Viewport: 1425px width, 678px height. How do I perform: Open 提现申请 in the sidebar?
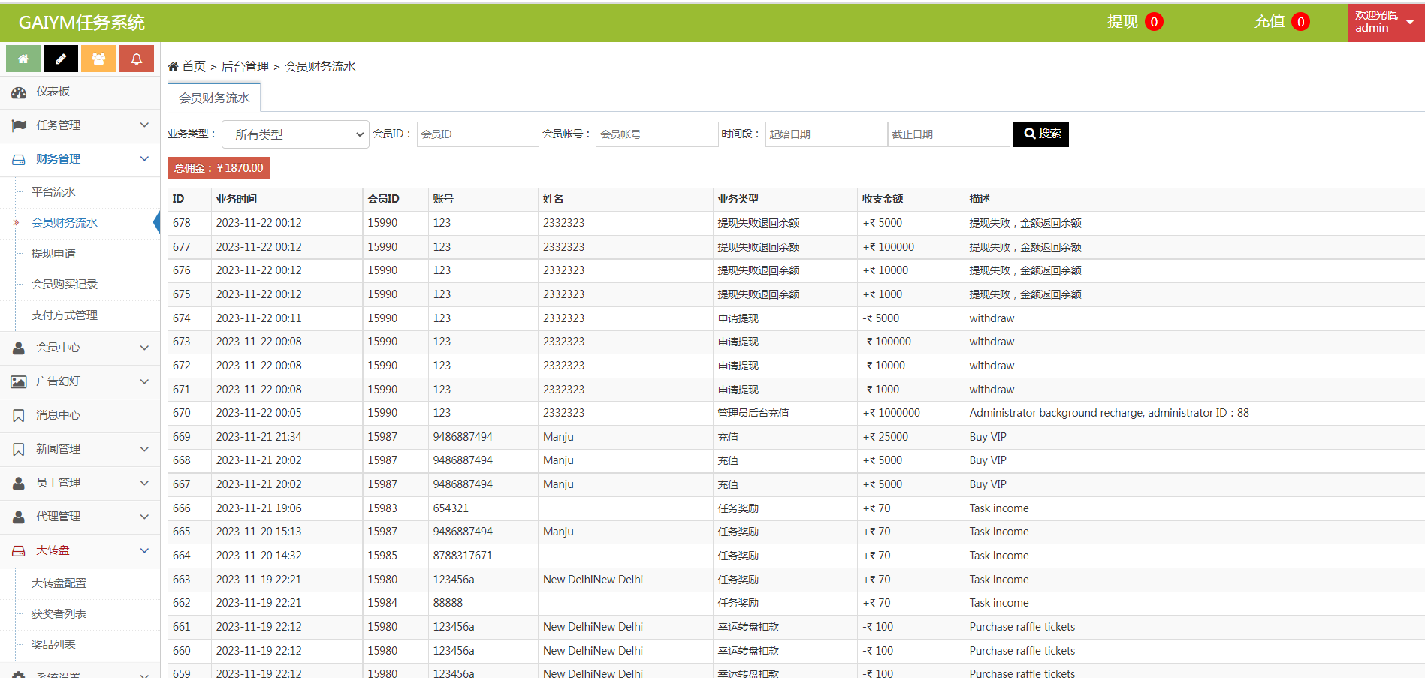[53, 254]
